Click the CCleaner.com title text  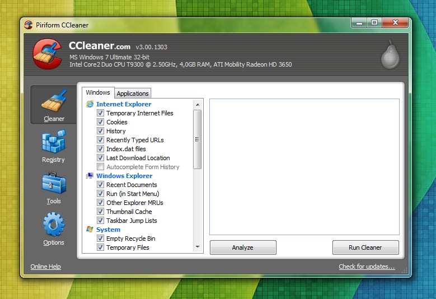tap(100, 45)
